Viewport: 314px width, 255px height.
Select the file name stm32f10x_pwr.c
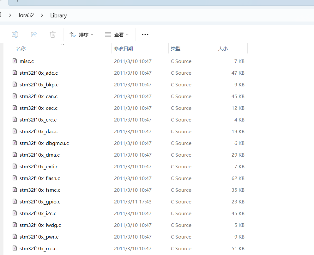pos(39,237)
